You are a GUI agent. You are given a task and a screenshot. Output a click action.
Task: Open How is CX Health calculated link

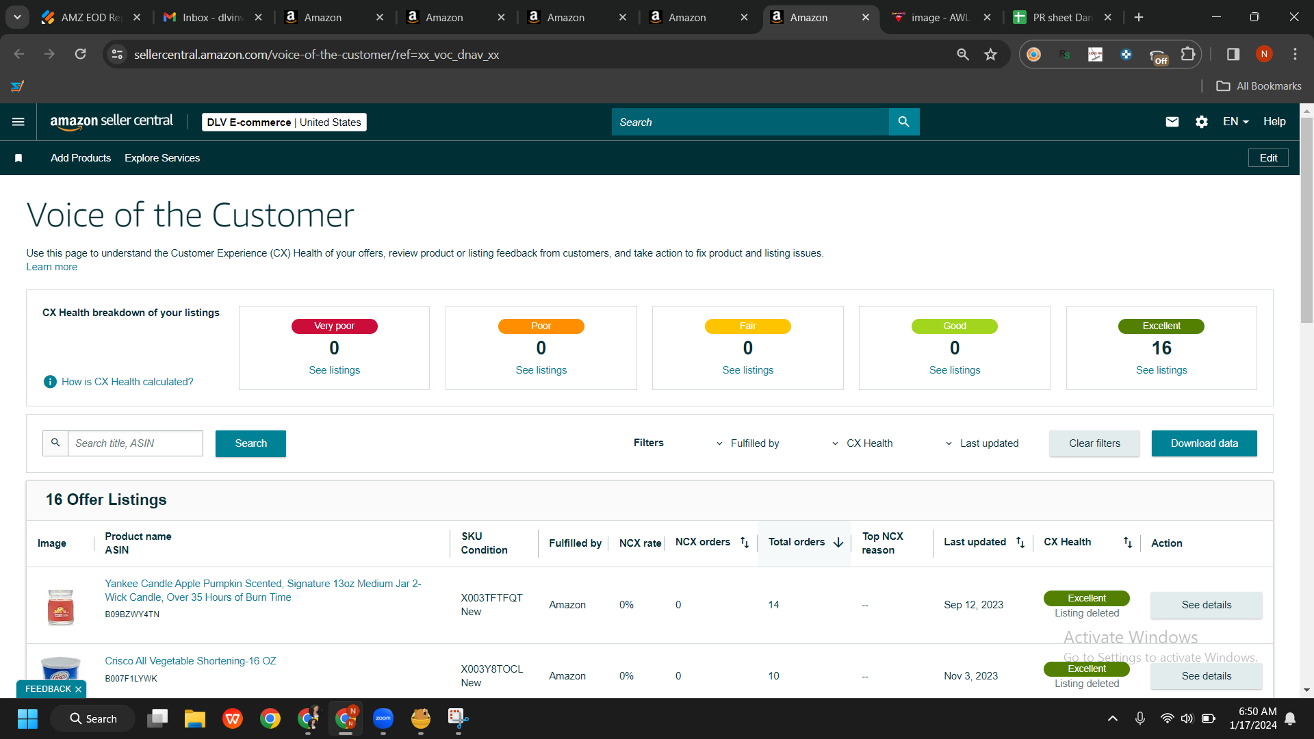[x=127, y=382]
